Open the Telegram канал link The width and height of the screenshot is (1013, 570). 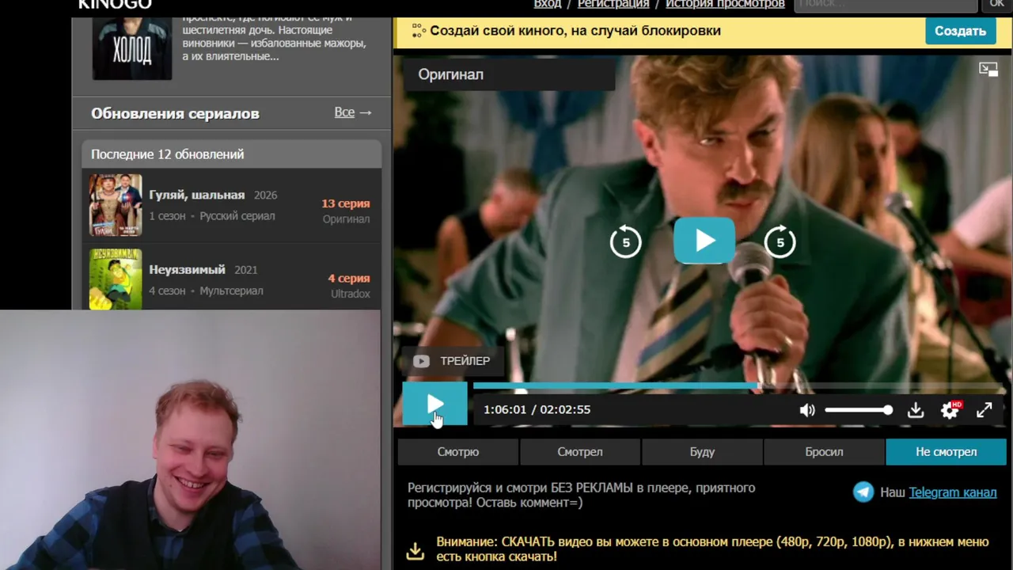point(952,492)
